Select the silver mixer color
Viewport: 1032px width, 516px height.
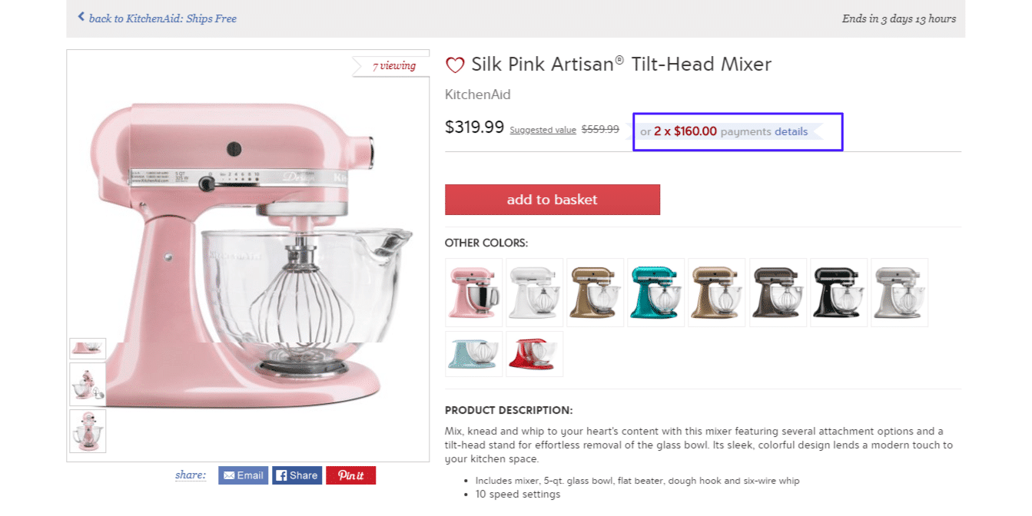coord(899,292)
